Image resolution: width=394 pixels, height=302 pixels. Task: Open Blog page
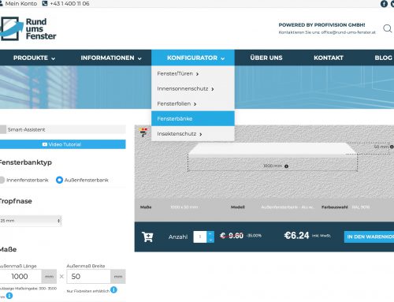(x=383, y=58)
